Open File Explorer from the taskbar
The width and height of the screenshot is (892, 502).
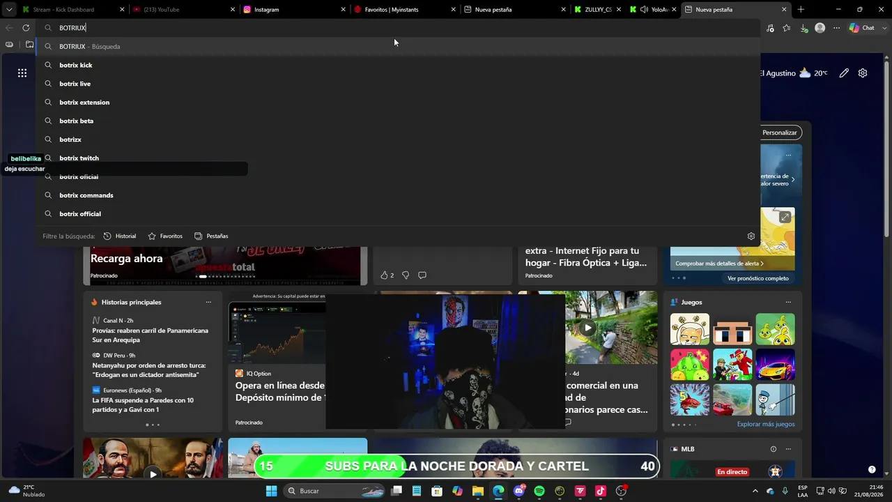[x=478, y=491]
